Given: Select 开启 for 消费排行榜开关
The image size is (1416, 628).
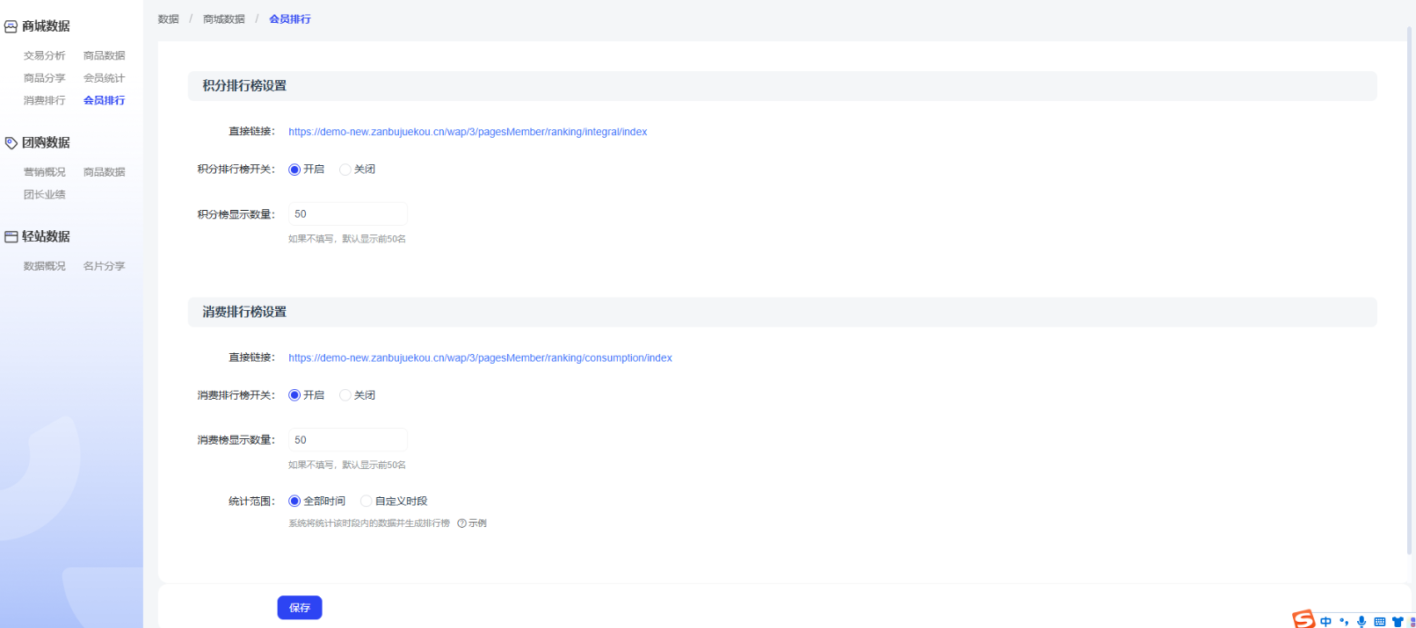Looking at the screenshot, I should pos(294,395).
